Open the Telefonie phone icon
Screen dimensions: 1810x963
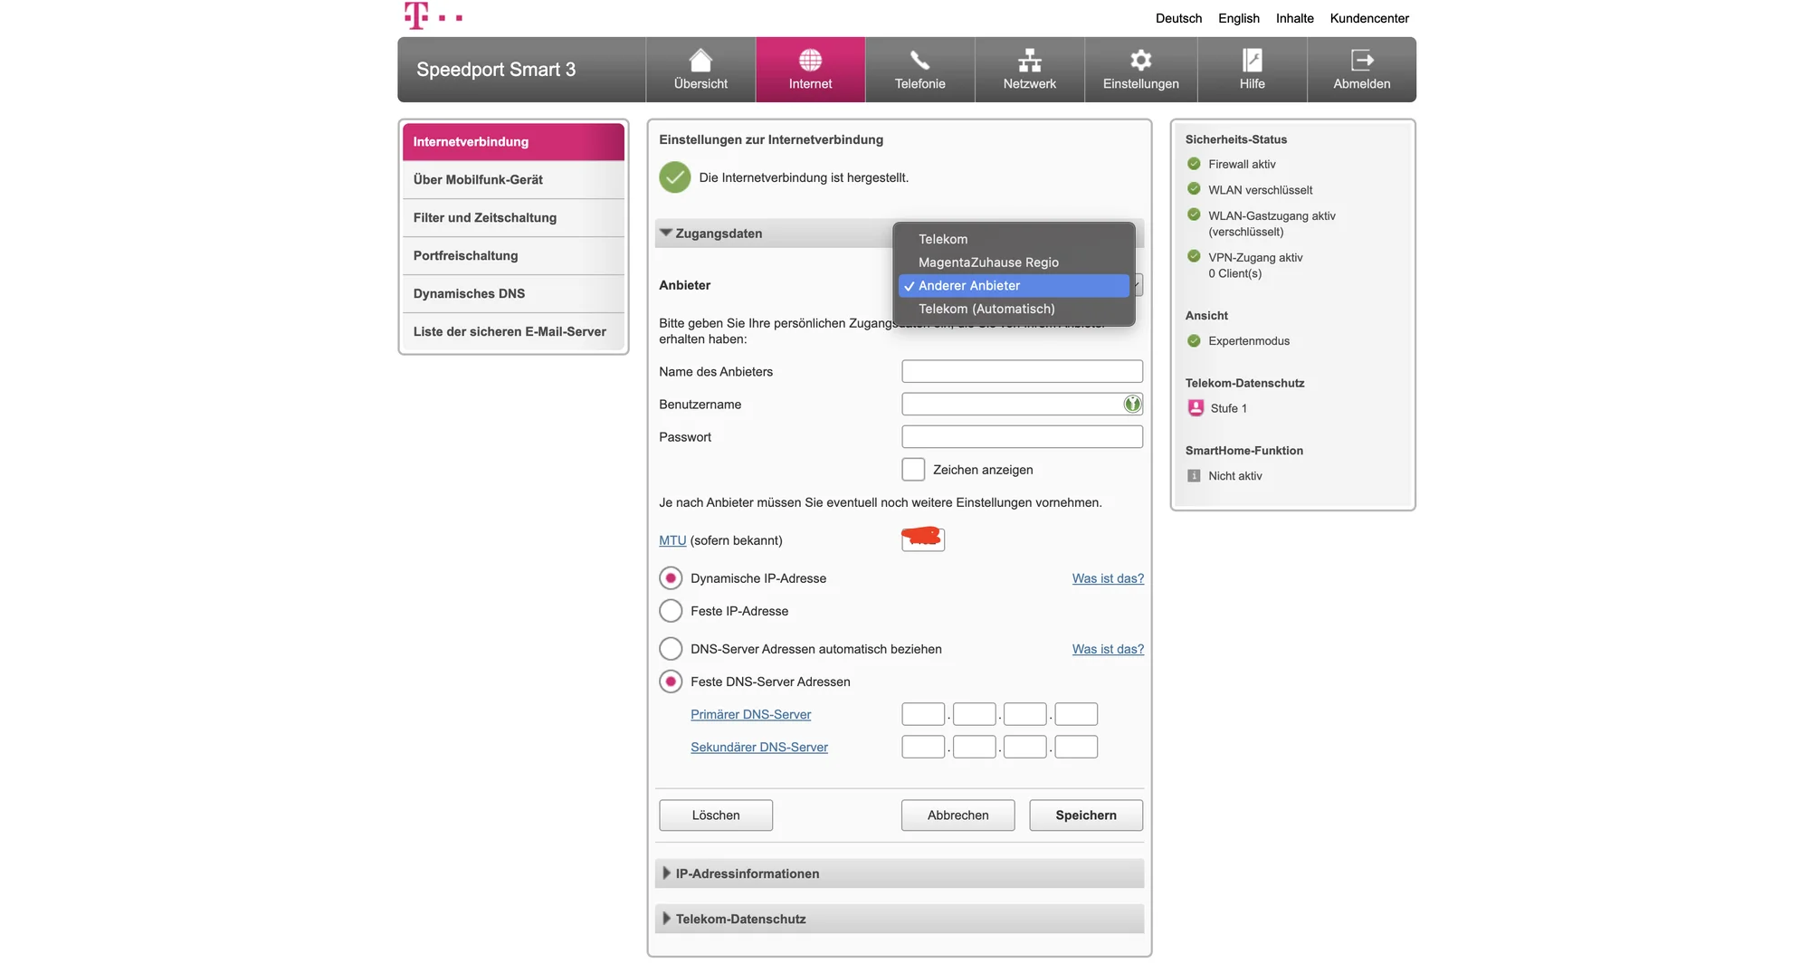pyautogui.click(x=919, y=60)
